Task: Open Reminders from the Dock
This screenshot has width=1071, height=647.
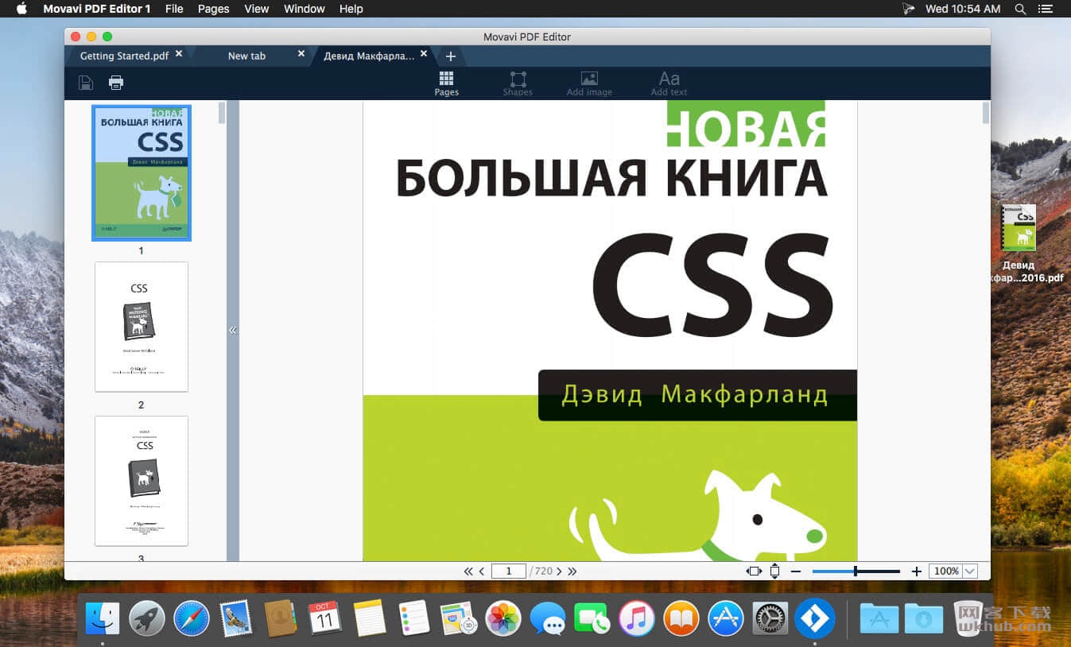Action: [414, 618]
